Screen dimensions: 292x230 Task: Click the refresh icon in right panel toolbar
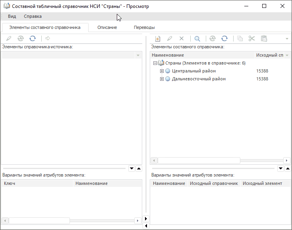pyautogui.click(x=224, y=38)
